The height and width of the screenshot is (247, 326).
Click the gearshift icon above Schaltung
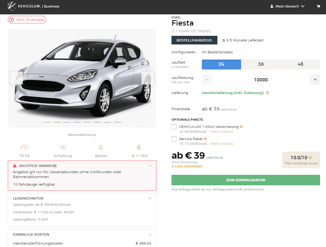[63, 147]
